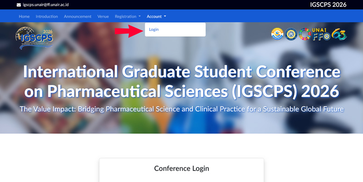
Task: Click the igscps.unair email address
Action: tap(46, 5)
